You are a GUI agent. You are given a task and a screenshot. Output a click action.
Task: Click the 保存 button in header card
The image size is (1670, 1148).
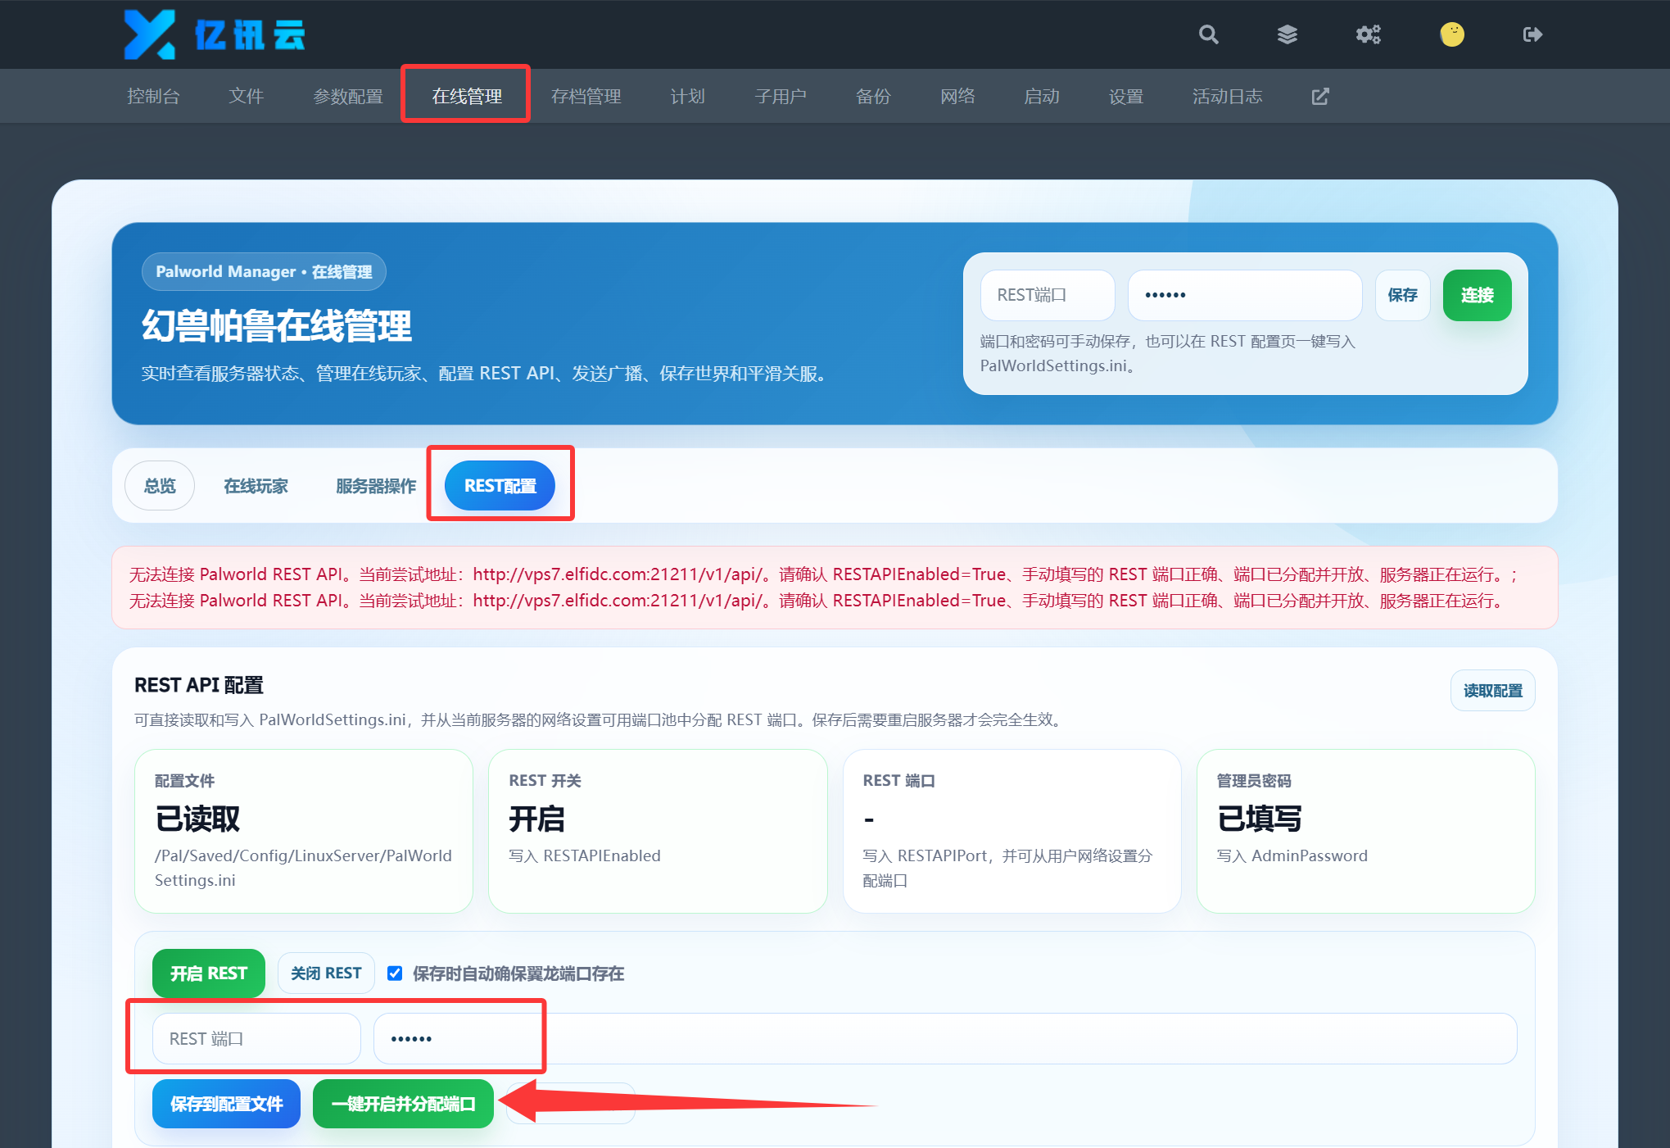1402,295
